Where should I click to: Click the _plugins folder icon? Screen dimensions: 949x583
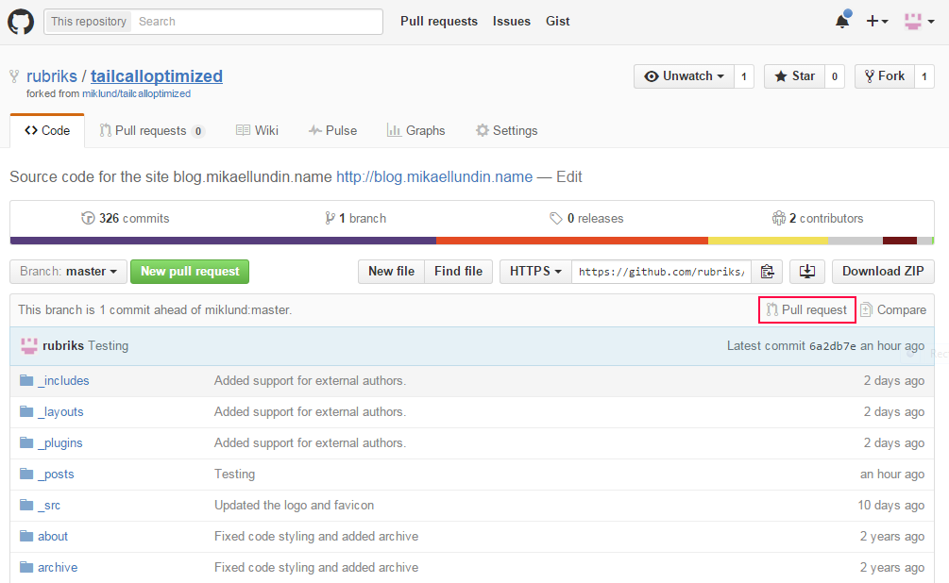26,442
